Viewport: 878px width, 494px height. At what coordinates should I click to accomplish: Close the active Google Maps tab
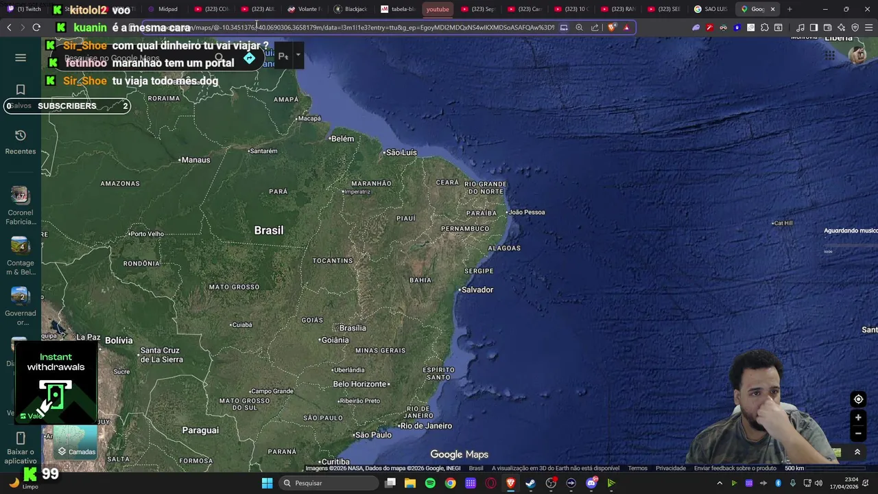pos(772,9)
